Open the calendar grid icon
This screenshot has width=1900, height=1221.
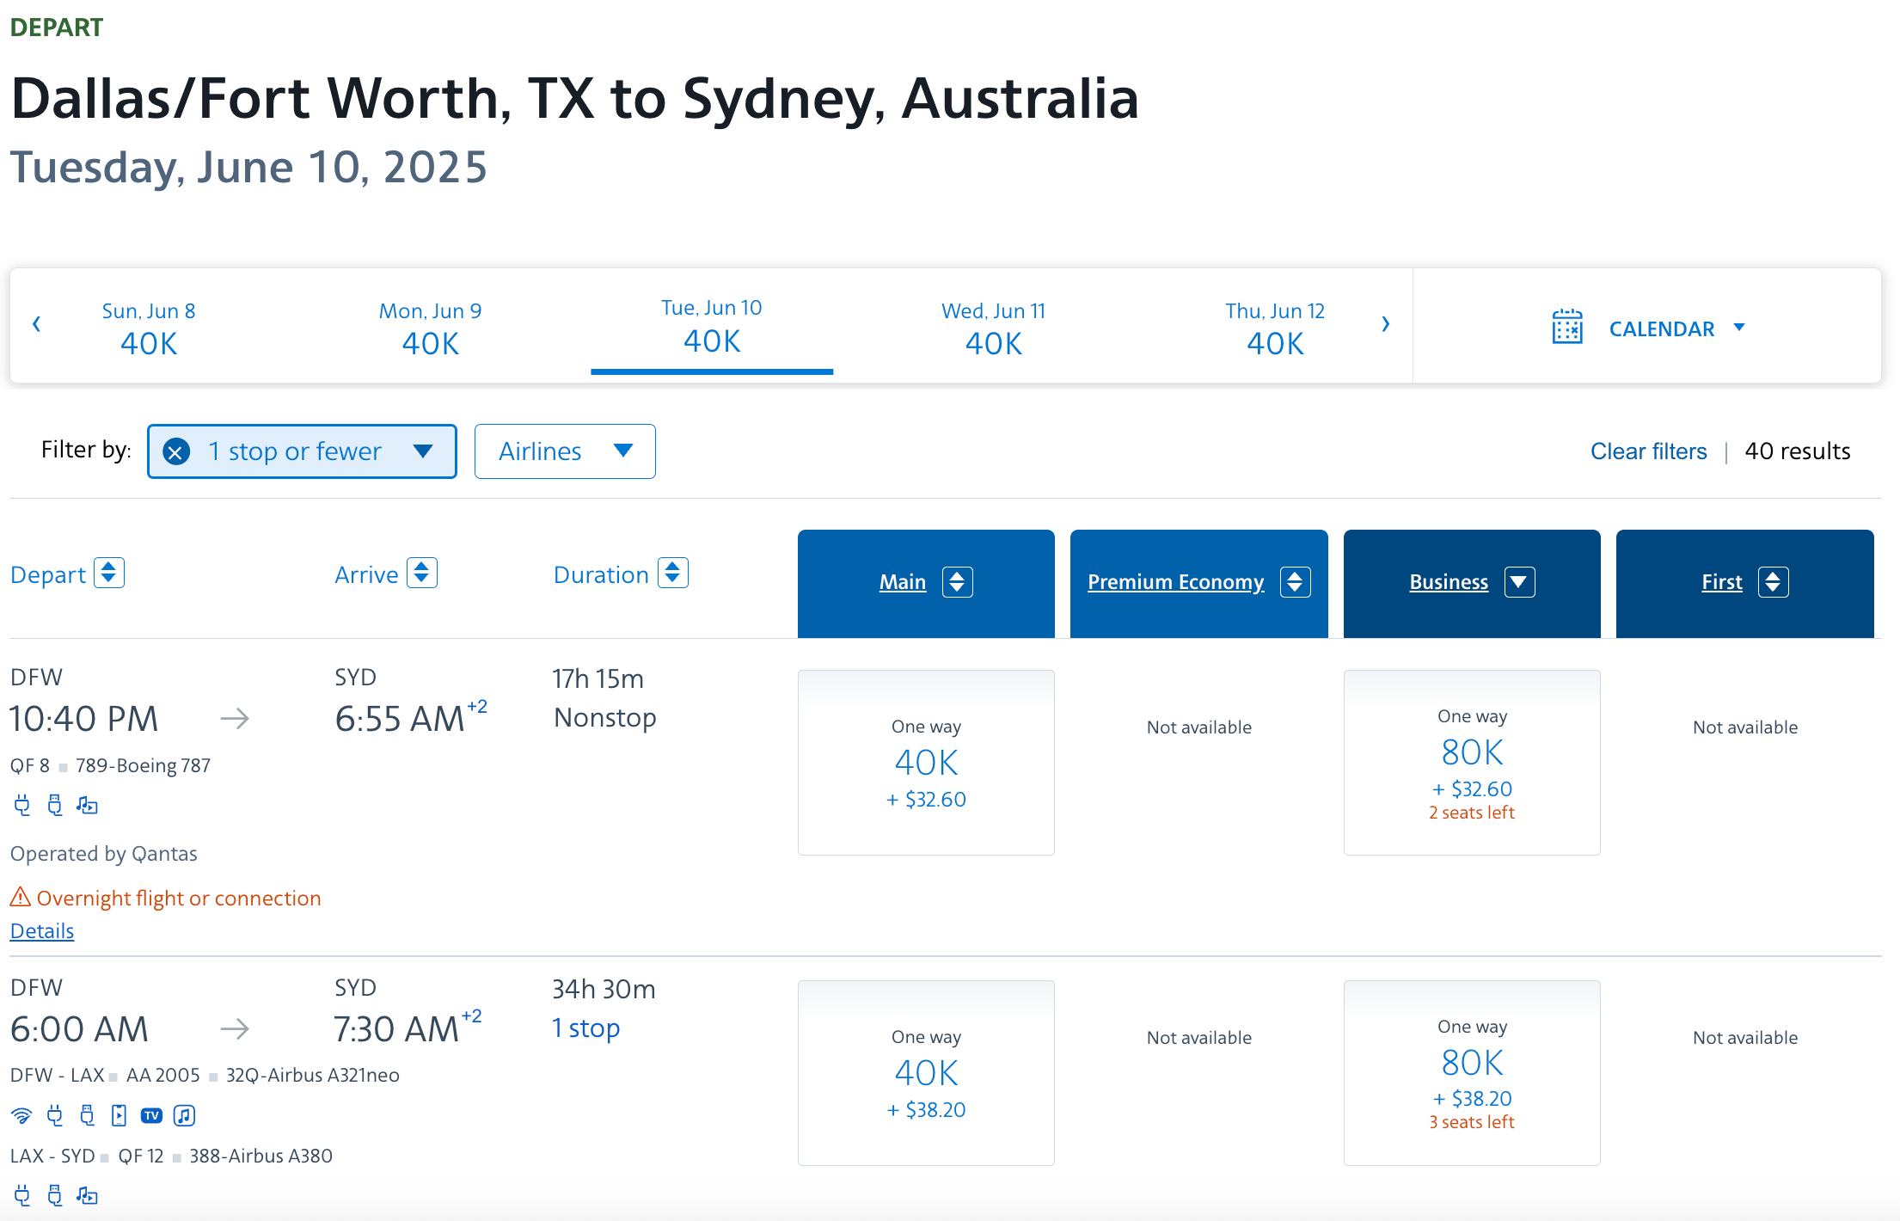[x=1566, y=328]
